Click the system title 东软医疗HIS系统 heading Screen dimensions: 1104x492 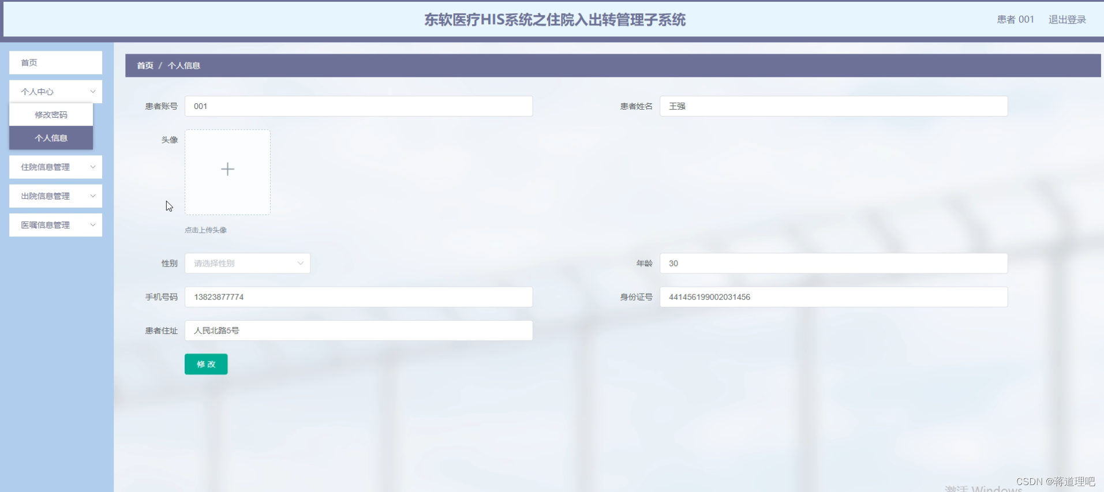(555, 20)
